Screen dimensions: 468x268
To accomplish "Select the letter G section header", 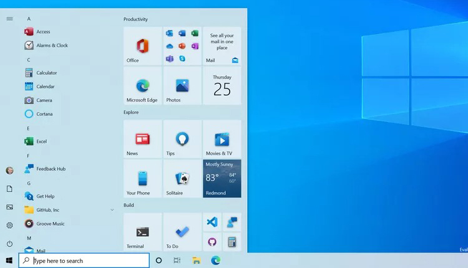I will click(x=29, y=183).
